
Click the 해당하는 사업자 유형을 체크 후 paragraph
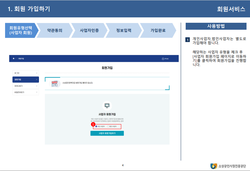pos(219,58)
